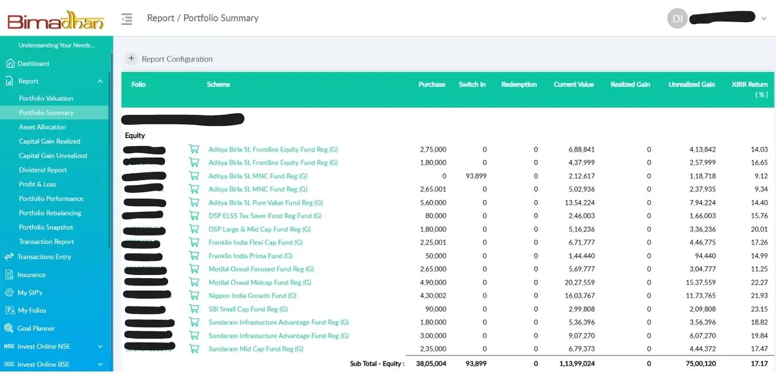The height and width of the screenshot is (374, 776).
Task: Open the user account dropdown arrow
Action: [763, 19]
